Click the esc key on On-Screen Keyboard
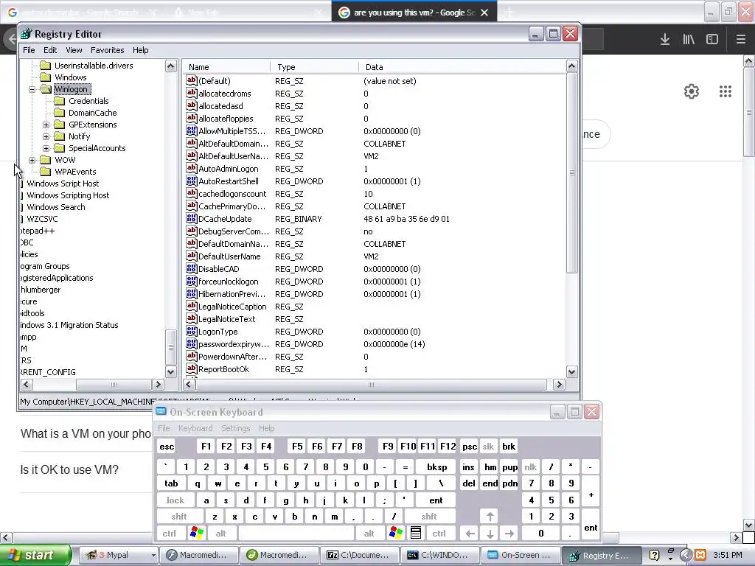Image resolution: width=755 pixels, height=566 pixels. pos(167,446)
